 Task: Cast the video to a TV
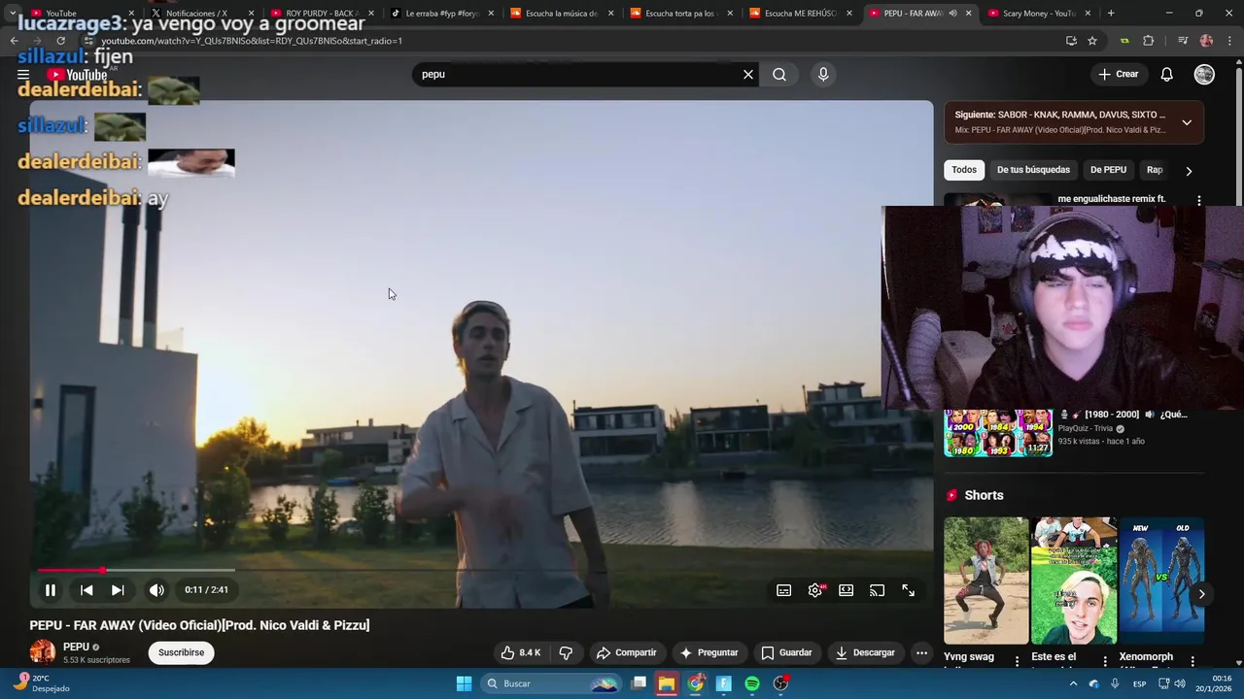coord(878,590)
